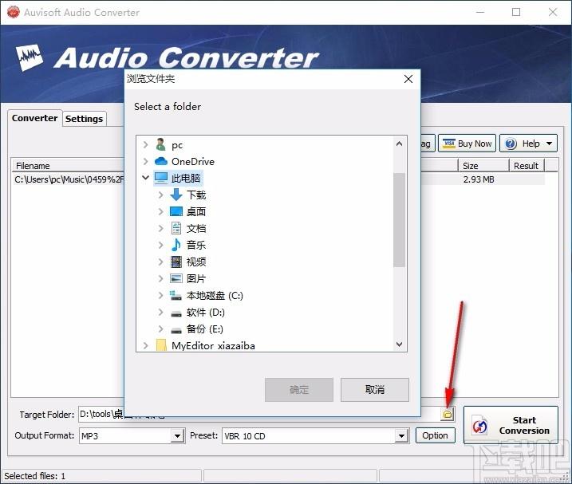This screenshot has width=572, height=484.
Task: Expand the MyEditor xiazaiba node
Action: (145, 345)
